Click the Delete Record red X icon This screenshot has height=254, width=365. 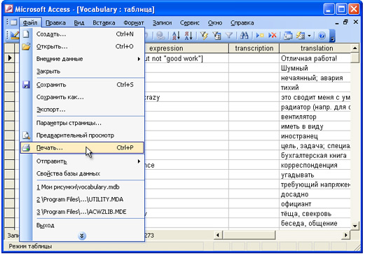(273, 36)
